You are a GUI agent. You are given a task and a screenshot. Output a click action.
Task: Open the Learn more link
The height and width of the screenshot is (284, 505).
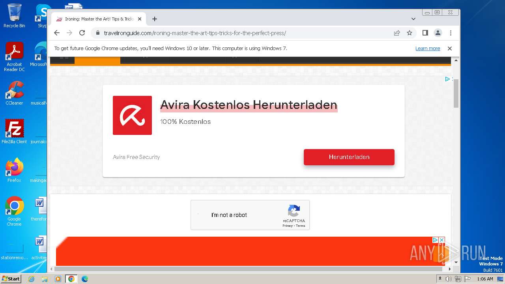[428, 49]
